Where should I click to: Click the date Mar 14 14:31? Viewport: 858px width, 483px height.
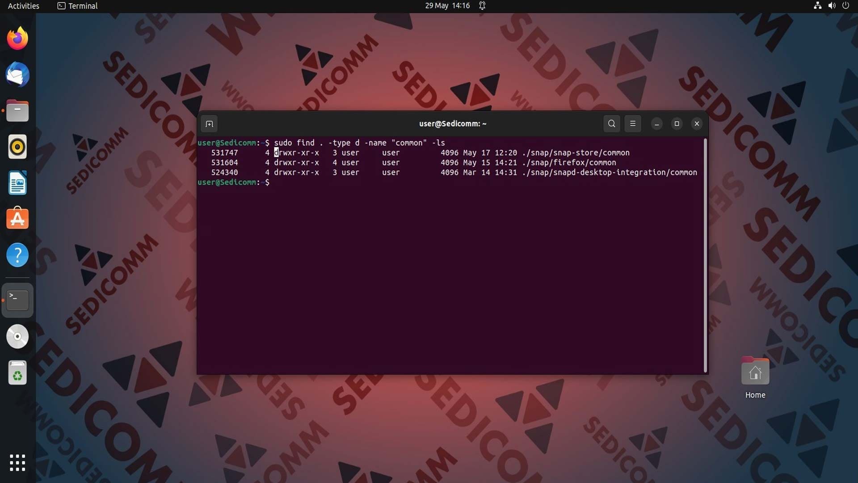(x=490, y=173)
